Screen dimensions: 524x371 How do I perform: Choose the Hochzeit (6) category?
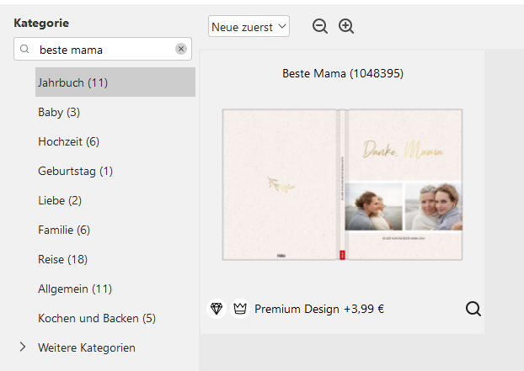(68, 141)
